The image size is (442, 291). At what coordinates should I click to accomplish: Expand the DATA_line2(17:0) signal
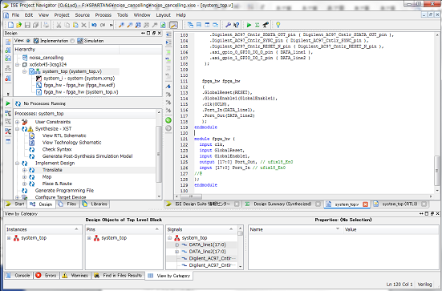point(177,252)
